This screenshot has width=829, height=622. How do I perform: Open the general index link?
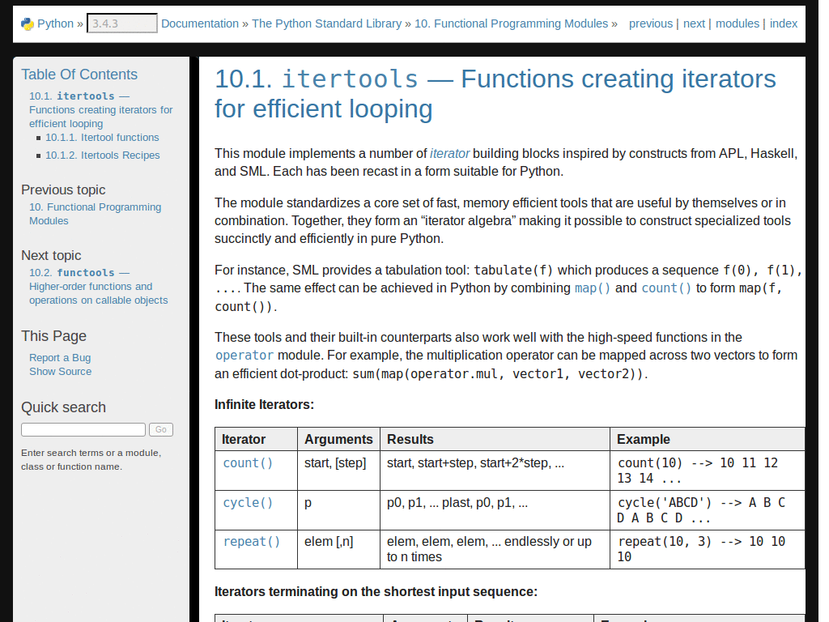click(783, 23)
